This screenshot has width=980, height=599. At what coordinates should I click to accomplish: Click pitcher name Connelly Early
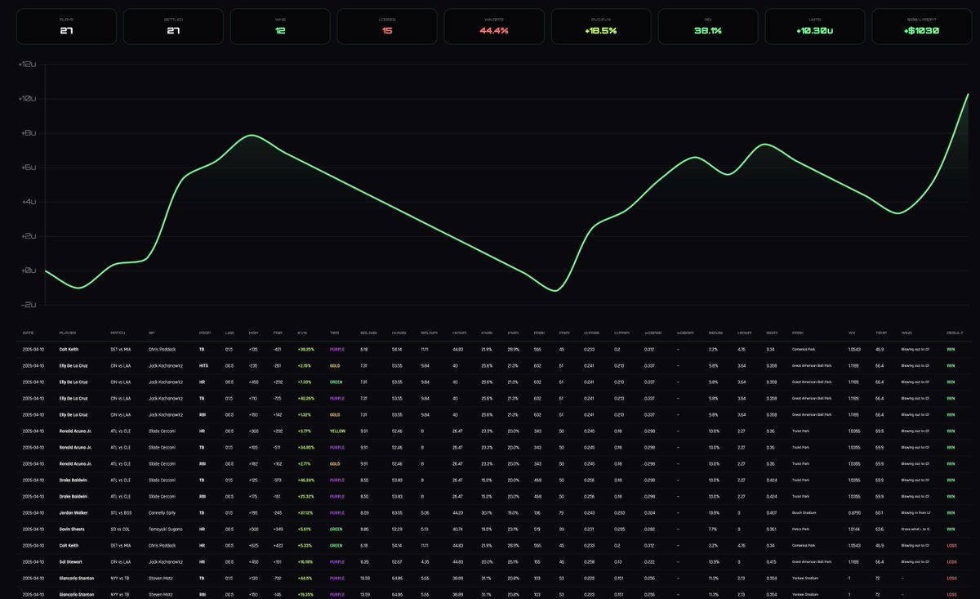[160, 512]
